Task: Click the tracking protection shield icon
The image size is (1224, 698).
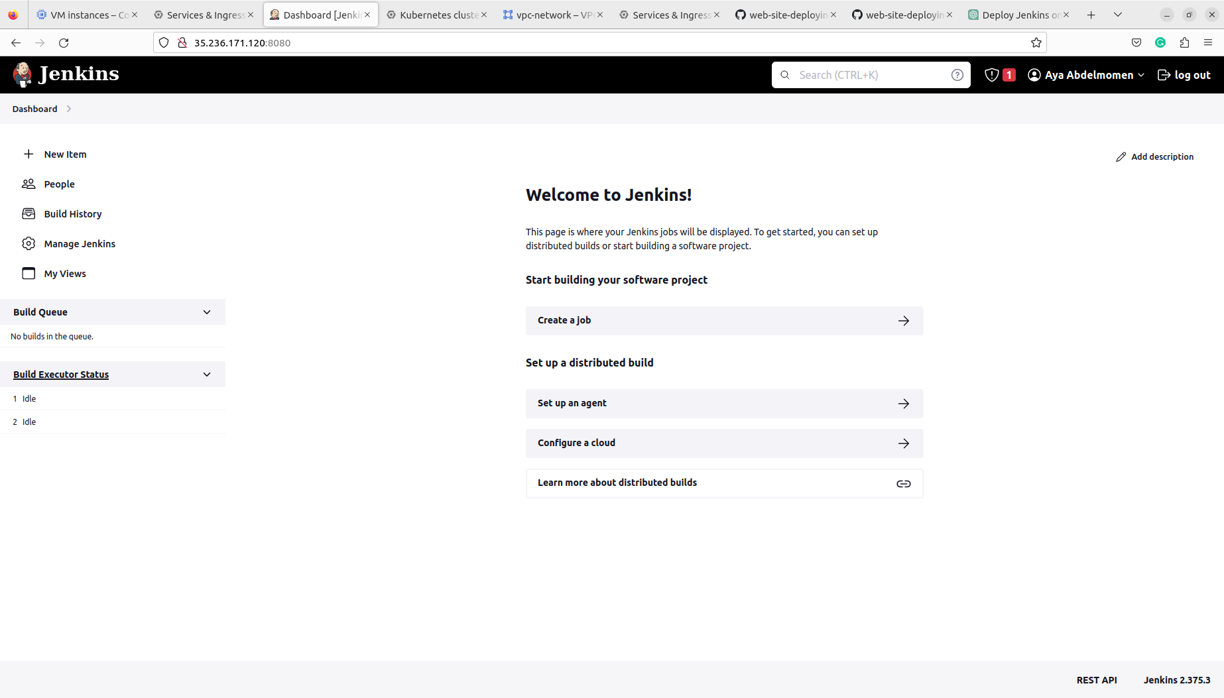Action: pyautogui.click(x=163, y=42)
